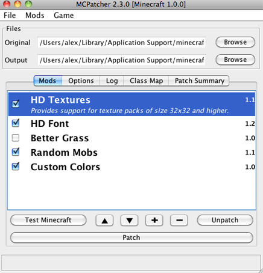Enable the Better Grass checkbox
This screenshot has width=263, height=273.
point(16,138)
